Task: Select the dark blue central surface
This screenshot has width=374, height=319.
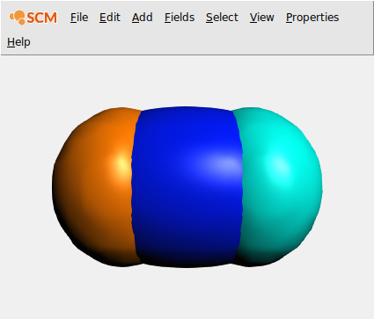Action: [187, 187]
